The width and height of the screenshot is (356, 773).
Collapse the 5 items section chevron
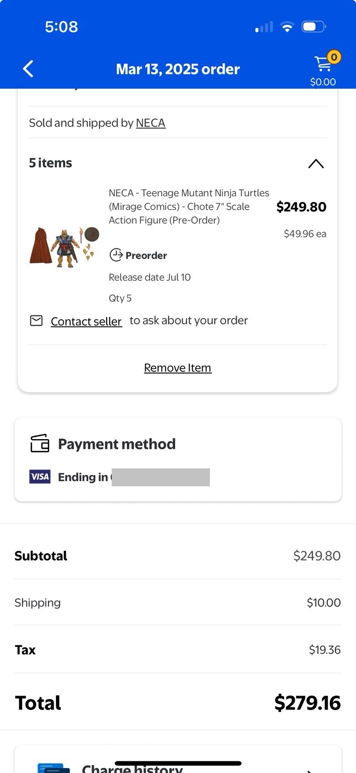[315, 164]
